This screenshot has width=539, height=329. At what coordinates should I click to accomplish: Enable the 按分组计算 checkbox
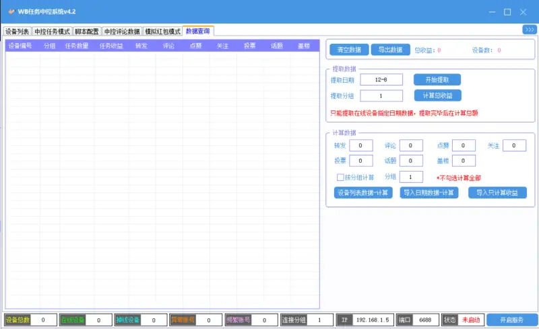click(341, 178)
